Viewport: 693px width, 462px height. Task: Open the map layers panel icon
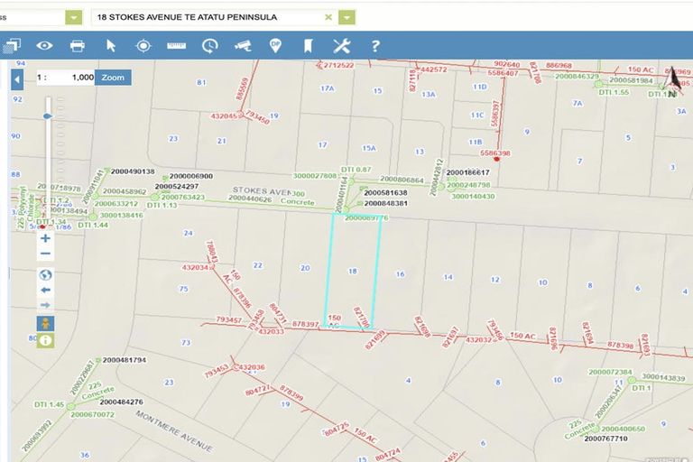12,45
